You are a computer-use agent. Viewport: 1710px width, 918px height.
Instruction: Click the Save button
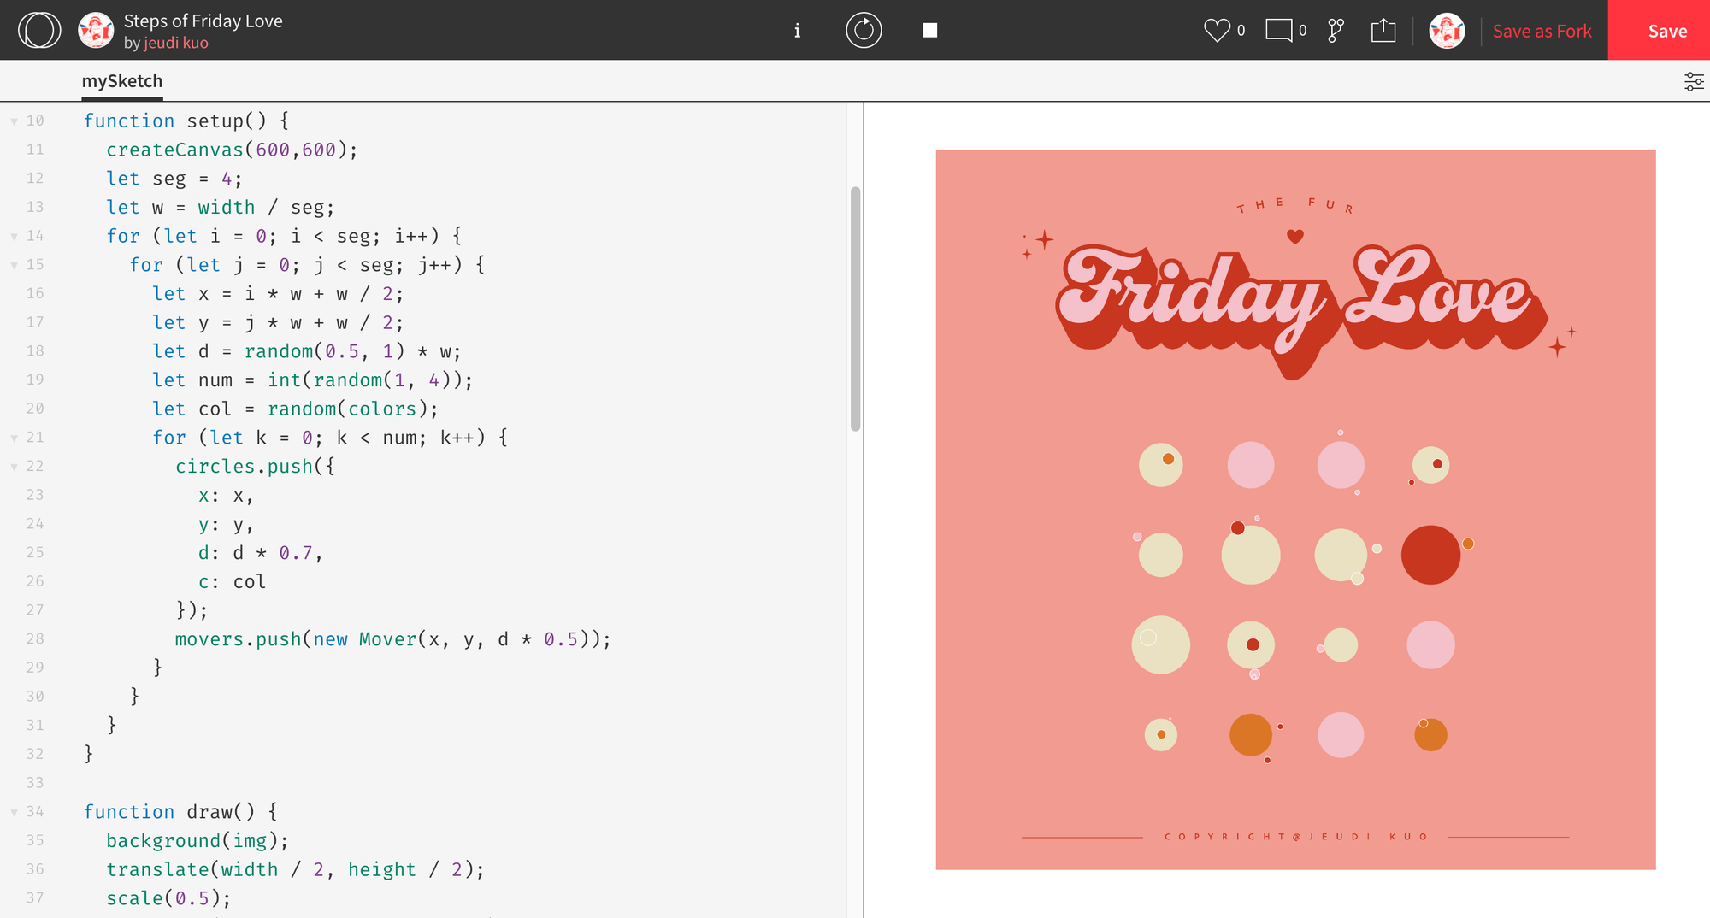tap(1667, 31)
